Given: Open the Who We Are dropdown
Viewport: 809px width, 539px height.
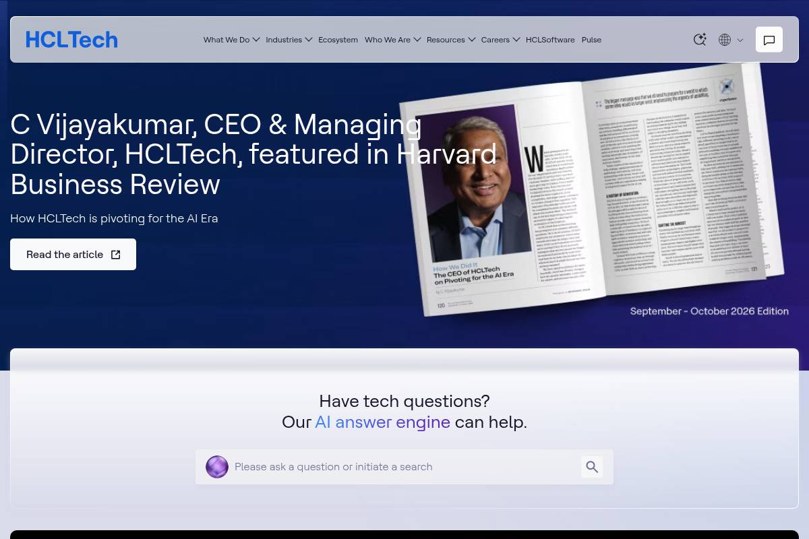Looking at the screenshot, I should [x=393, y=40].
